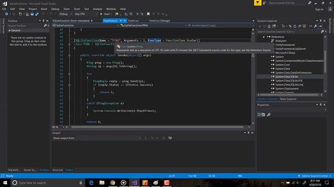Toggle preview selected items in Solution Explorer
The height and width of the screenshot is (187, 334).
pyautogui.click(x=320, y=26)
